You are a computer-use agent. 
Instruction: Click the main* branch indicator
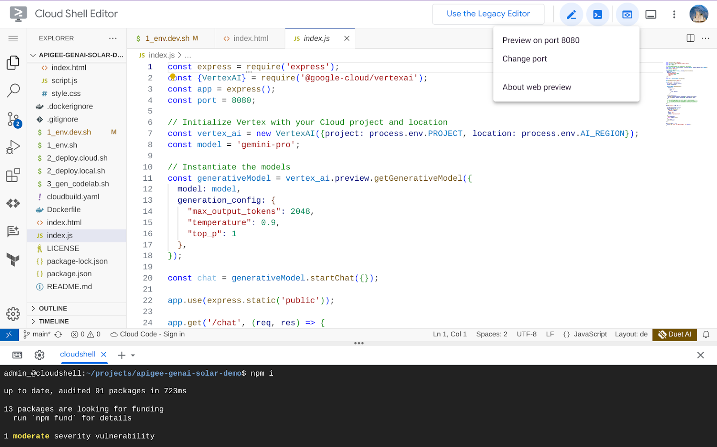(x=38, y=334)
